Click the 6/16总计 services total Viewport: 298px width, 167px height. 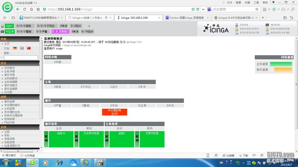88,32
